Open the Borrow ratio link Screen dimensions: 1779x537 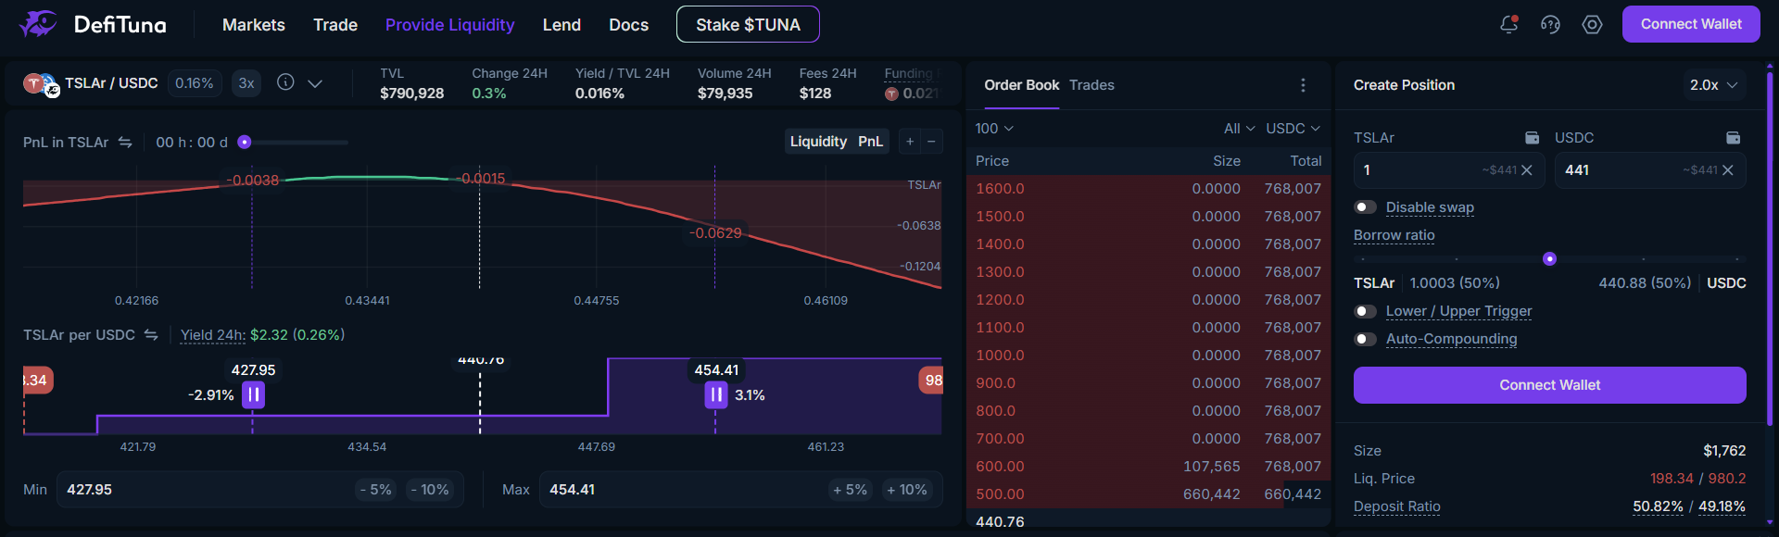tap(1394, 235)
